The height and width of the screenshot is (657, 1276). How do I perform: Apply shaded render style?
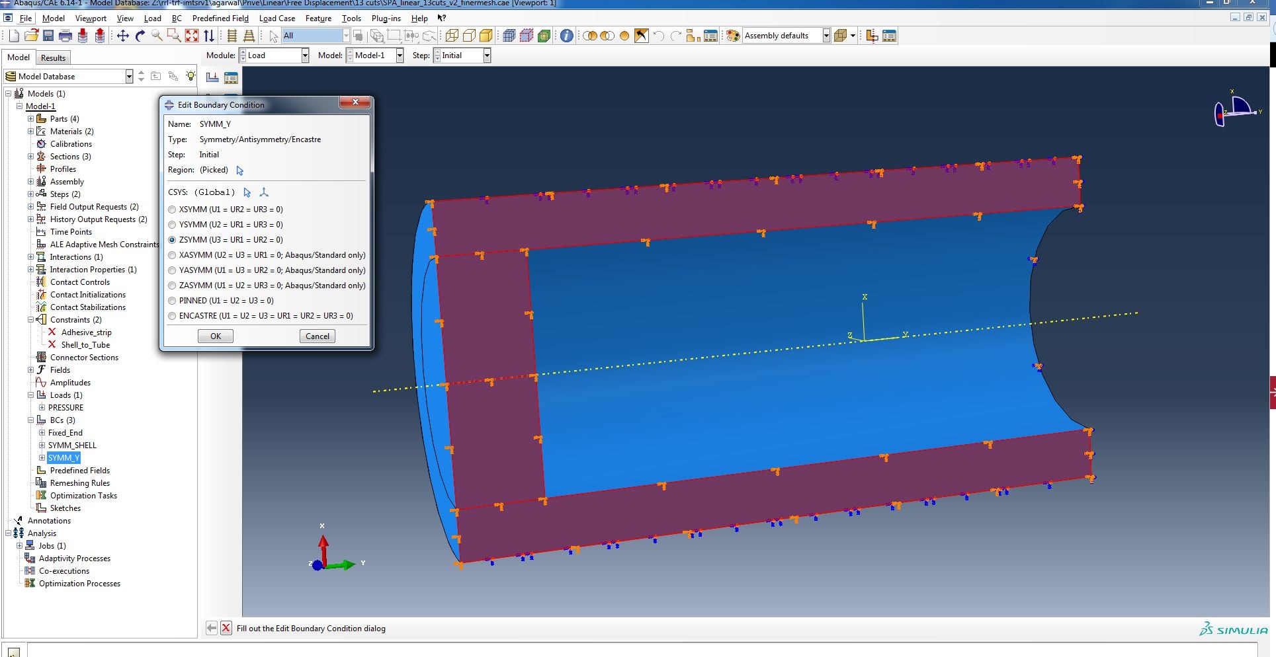pyautogui.click(x=486, y=36)
